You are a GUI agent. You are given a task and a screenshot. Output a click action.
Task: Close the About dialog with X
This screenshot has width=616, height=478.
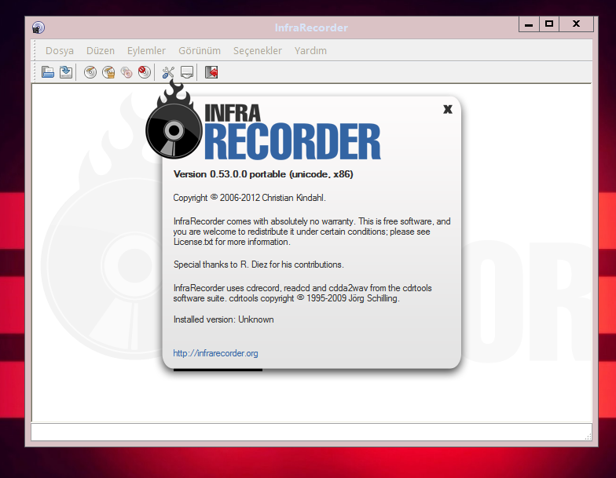(x=448, y=109)
